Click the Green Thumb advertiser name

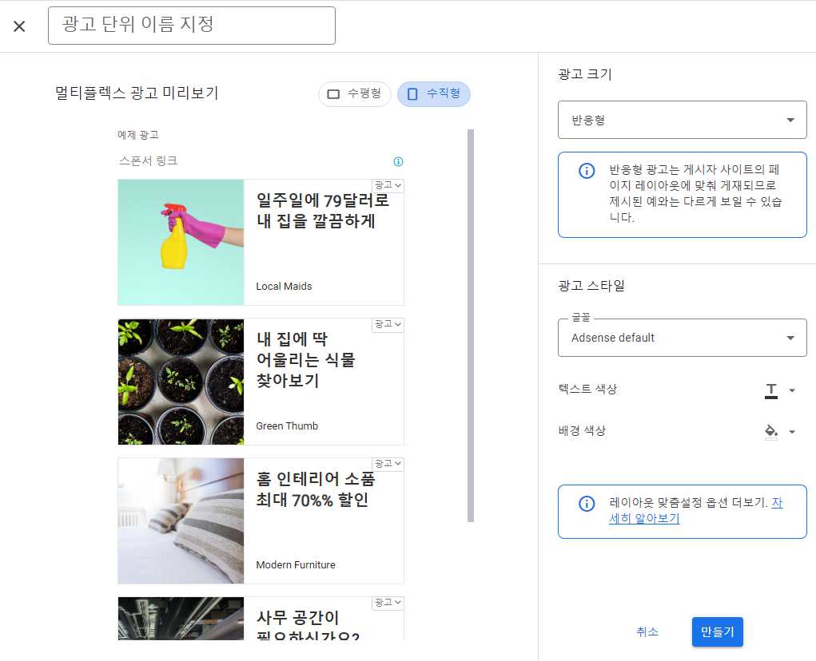pos(287,425)
